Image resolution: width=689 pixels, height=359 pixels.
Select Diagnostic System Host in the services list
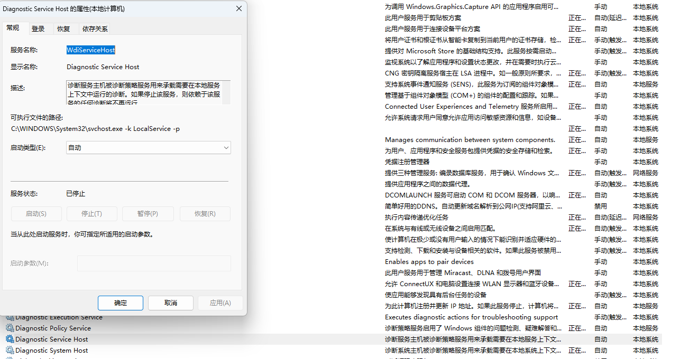click(x=52, y=351)
